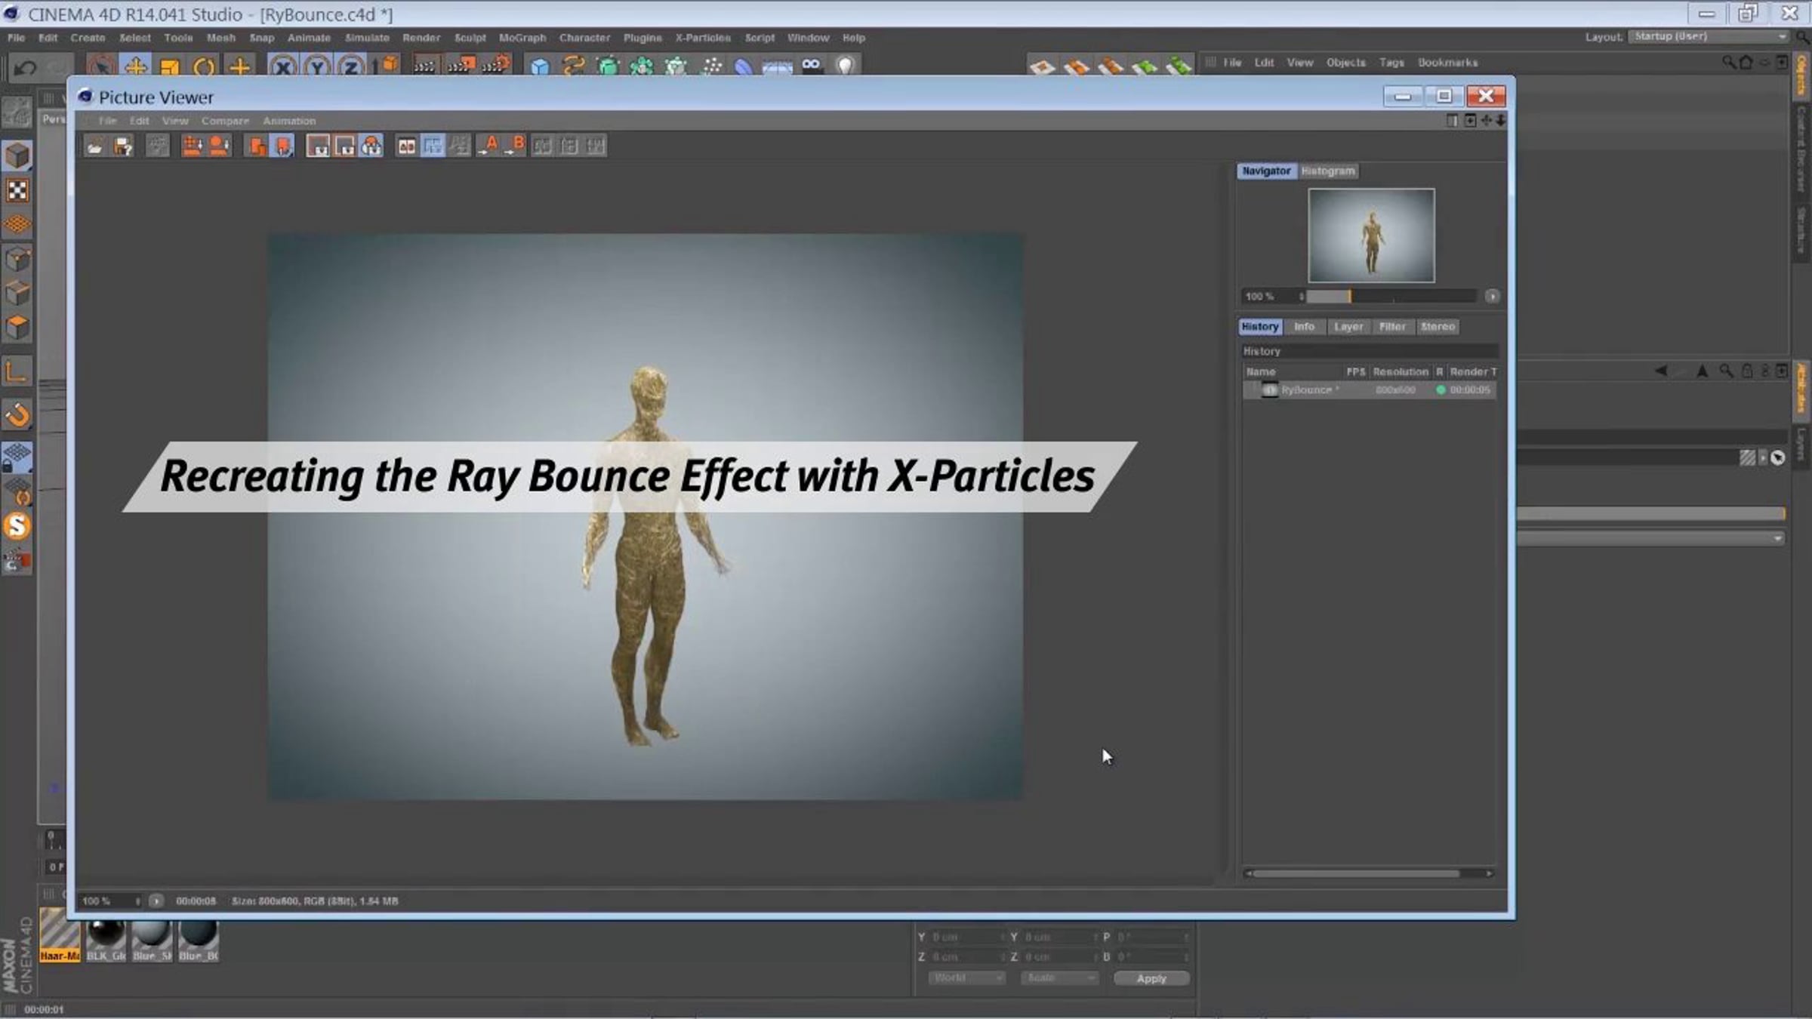Click the Apply button
The image size is (1812, 1019).
coord(1151,978)
